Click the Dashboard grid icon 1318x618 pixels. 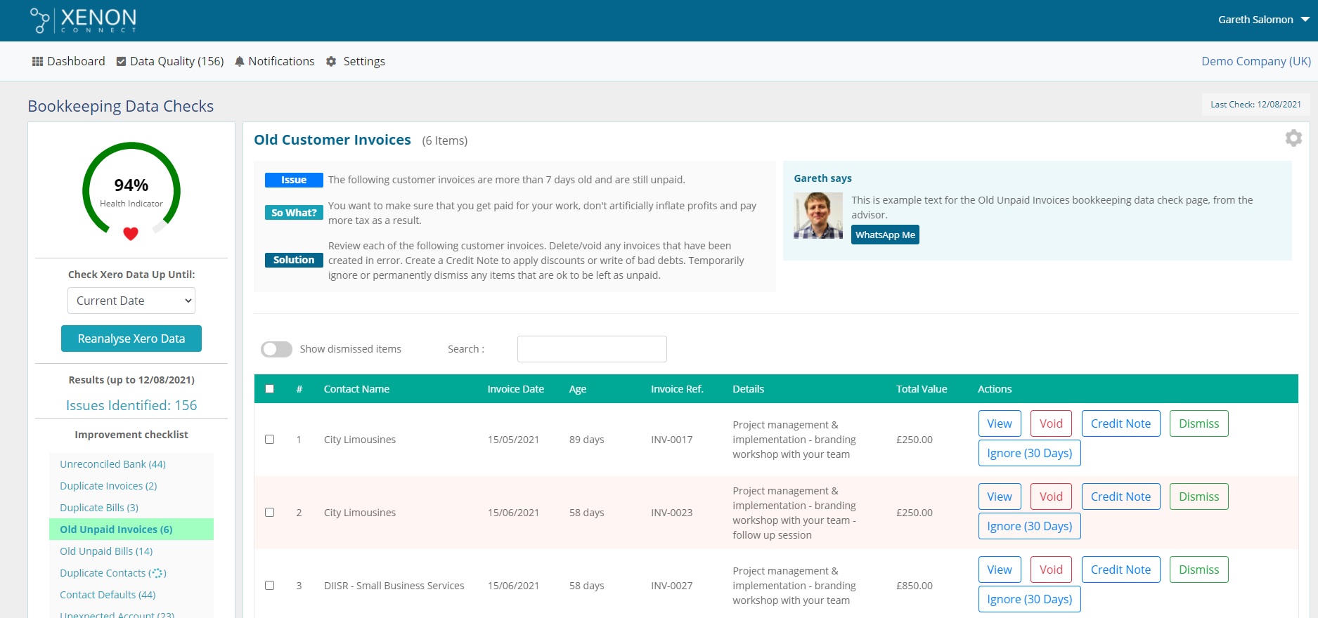pos(38,62)
